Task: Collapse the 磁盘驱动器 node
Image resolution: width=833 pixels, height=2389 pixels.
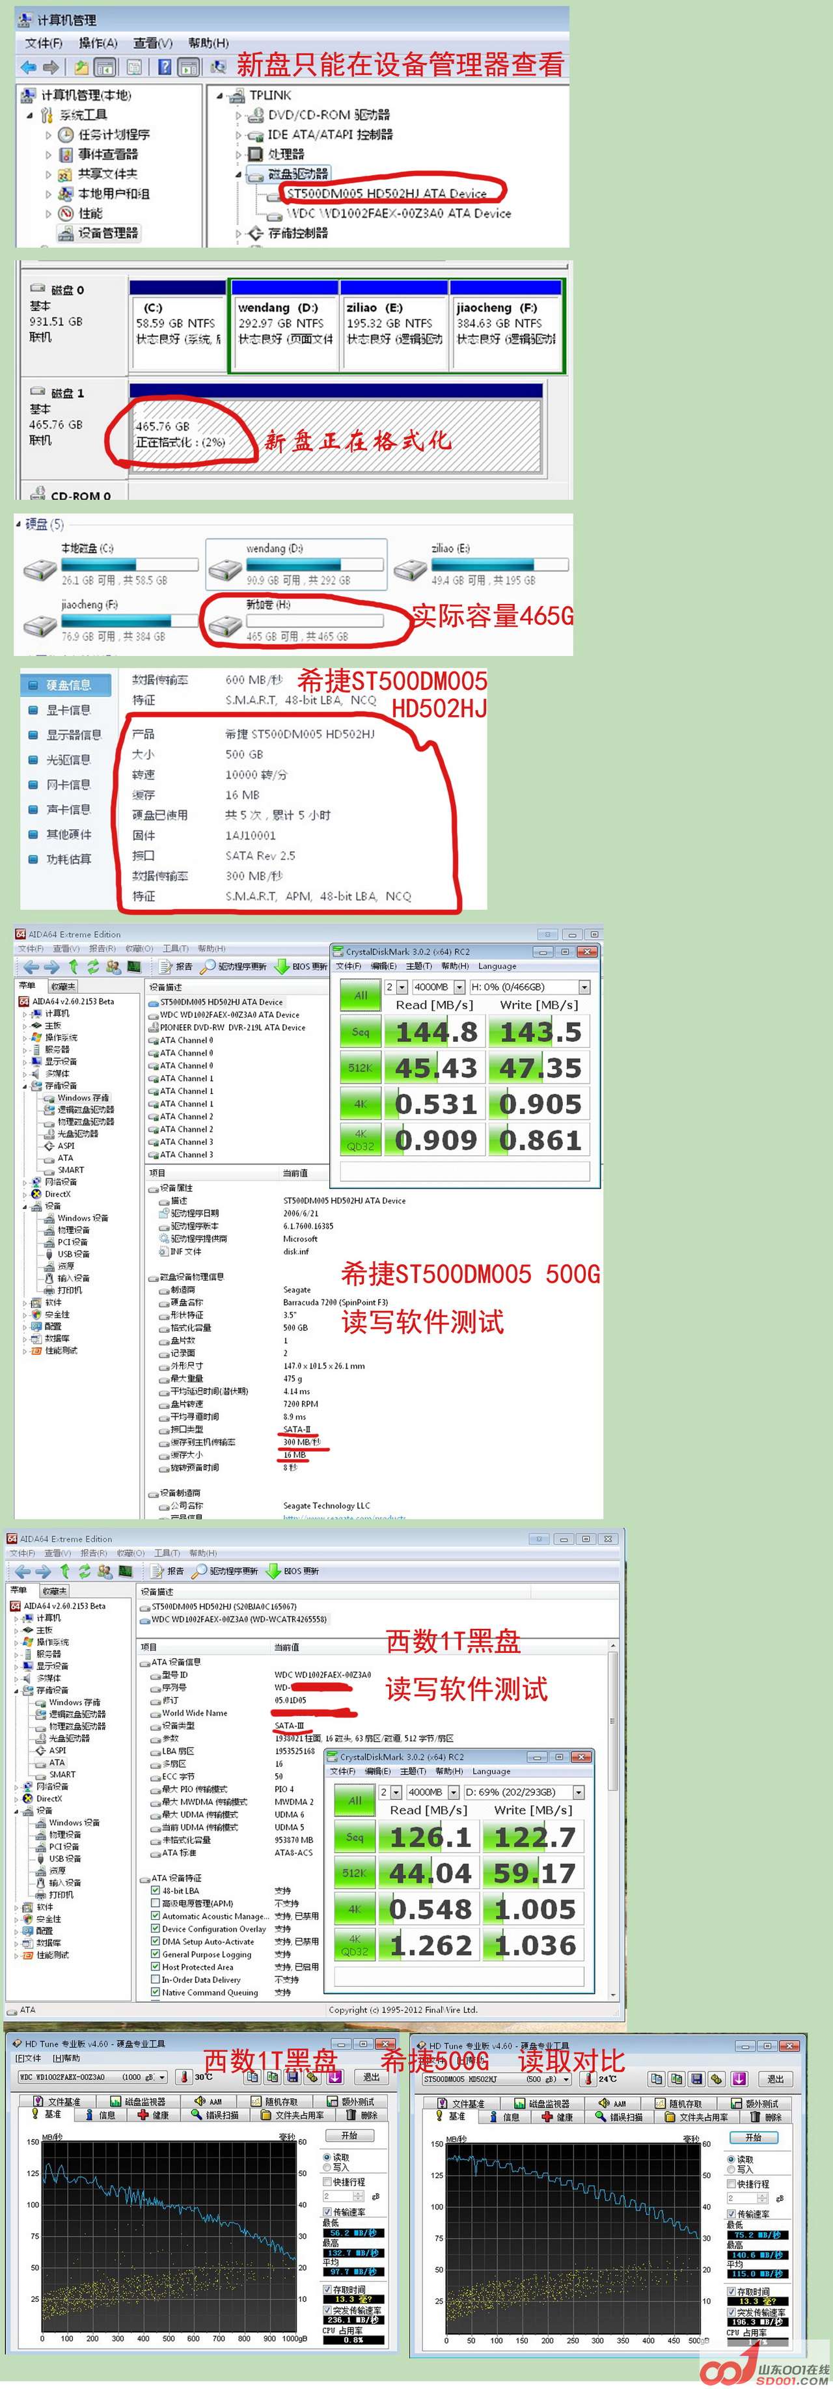Action: click(238, 174)
